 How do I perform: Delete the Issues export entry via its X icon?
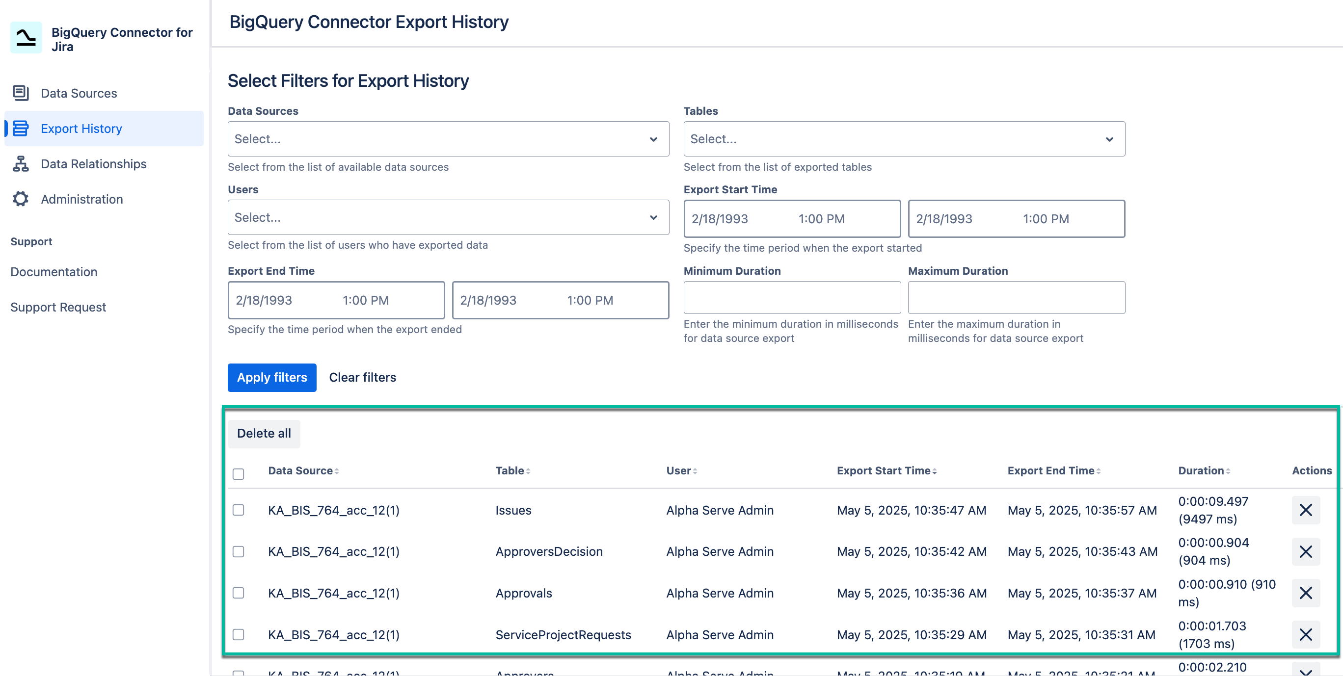[1306, 510]
